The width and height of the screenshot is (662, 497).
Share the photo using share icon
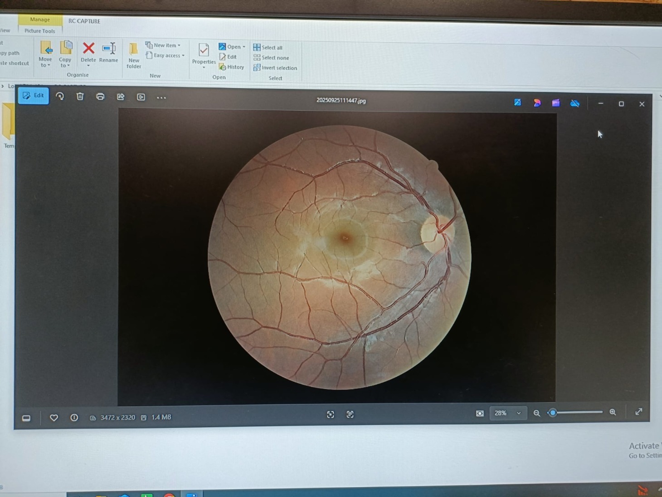(x=121, y=97)
